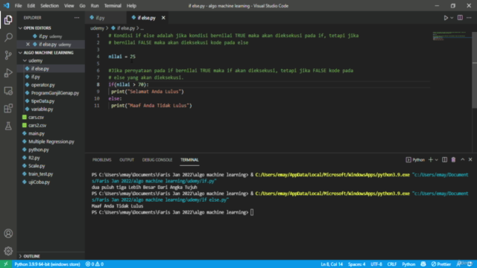Open the Run menu
477x268 pixels.
coord(95,6)
